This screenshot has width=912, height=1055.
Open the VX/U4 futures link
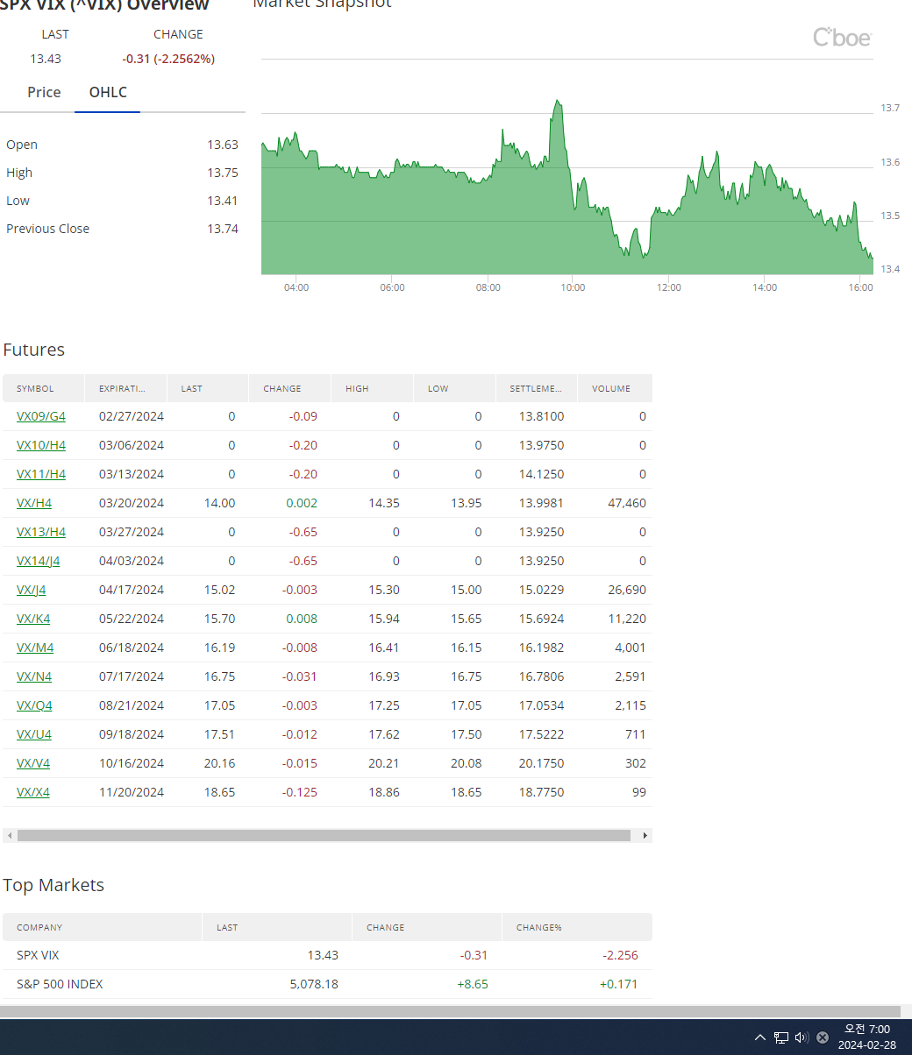(x=34, y=734)
